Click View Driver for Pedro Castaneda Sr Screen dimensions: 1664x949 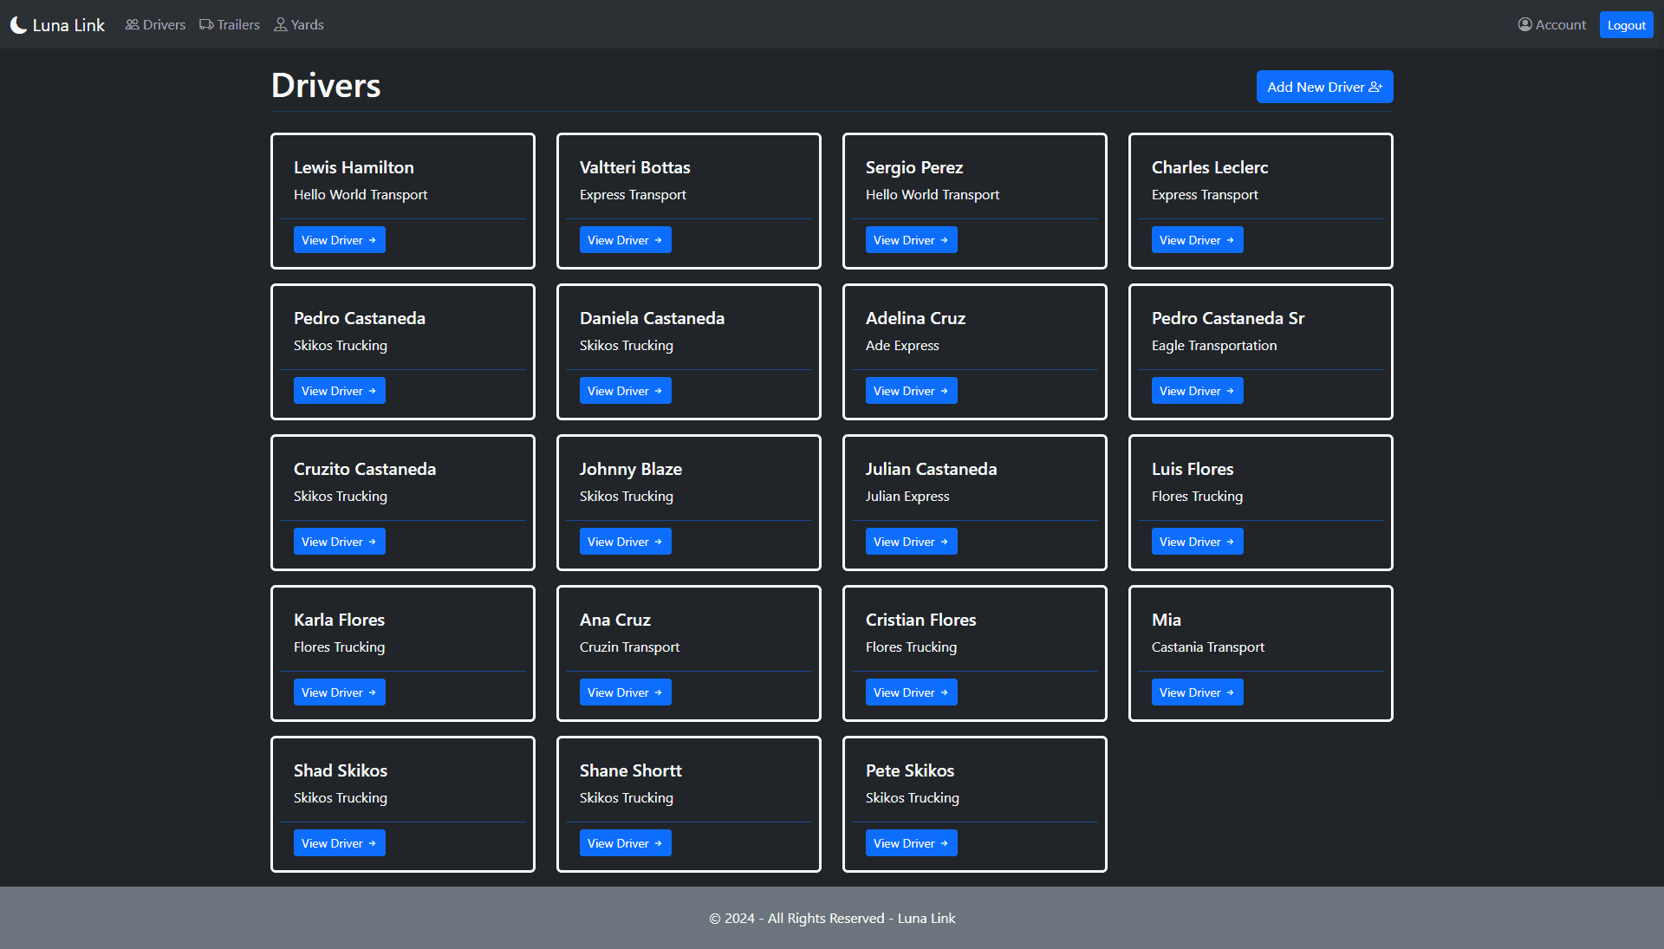point(1197,390)
